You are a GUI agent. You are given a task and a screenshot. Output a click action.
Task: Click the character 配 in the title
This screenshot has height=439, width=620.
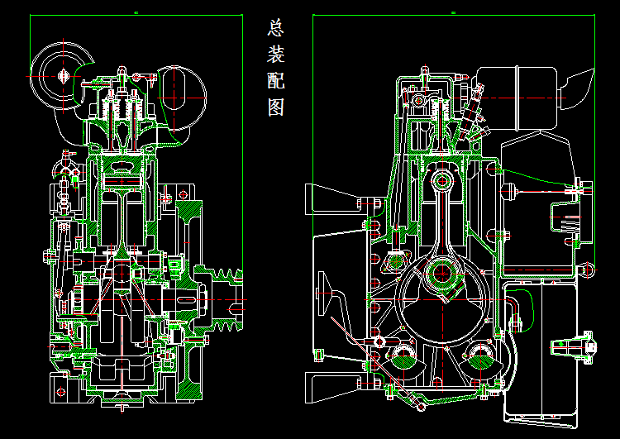coord(275,81)
